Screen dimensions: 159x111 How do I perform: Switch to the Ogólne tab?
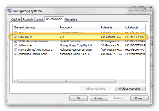(15, 19)
